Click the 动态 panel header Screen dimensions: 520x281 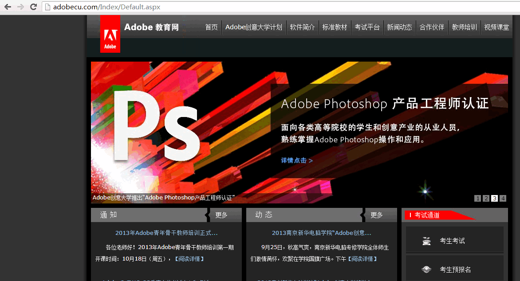click(x=264, y=215)
